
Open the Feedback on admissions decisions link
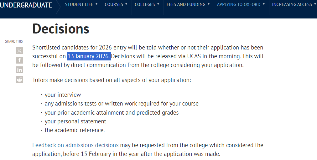point(75,145)
